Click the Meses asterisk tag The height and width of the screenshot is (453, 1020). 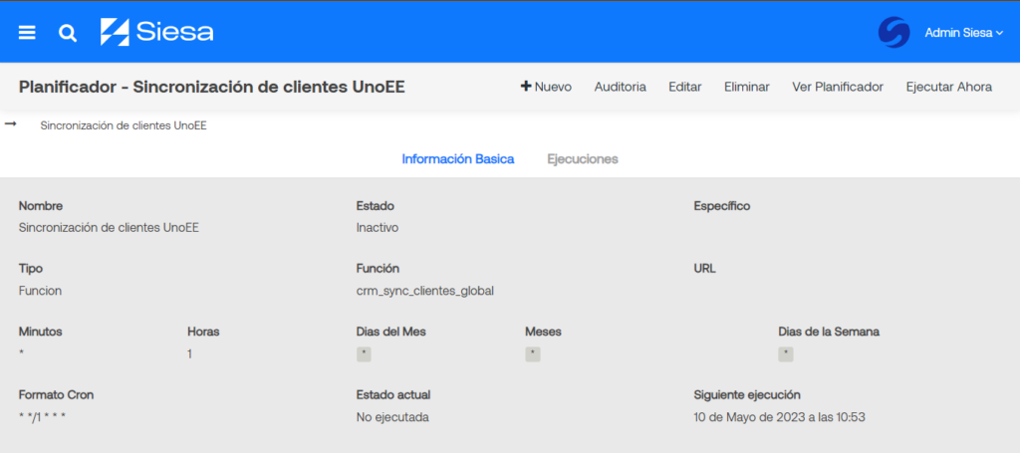point(533,354)
